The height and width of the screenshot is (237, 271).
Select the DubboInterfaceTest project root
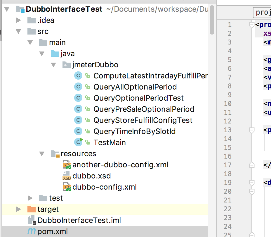point(64,9)
